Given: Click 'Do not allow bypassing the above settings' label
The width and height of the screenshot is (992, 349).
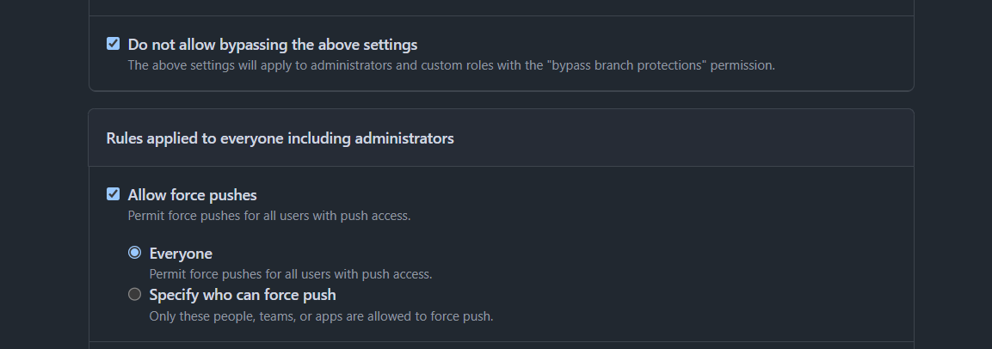Looking at the screenshot, I should 272,45.
